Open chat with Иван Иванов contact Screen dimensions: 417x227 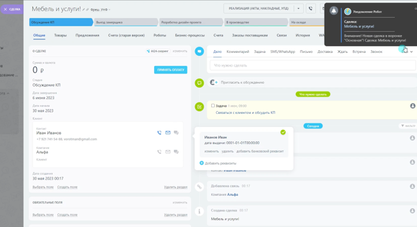click(x=176, y=133)
